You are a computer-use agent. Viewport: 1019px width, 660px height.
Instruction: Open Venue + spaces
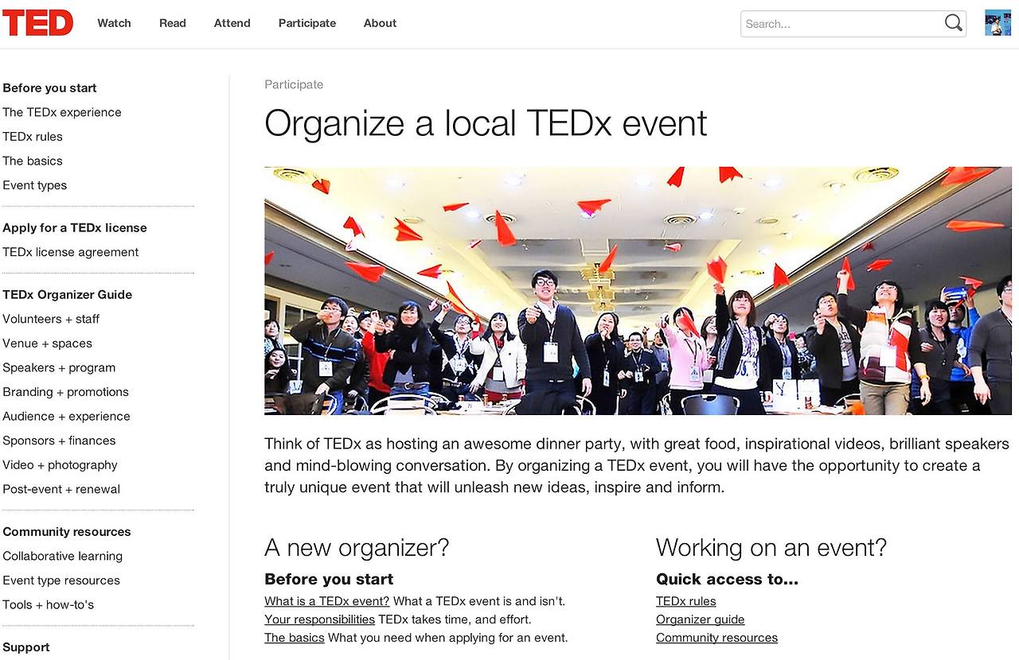(x=48, y=344)
